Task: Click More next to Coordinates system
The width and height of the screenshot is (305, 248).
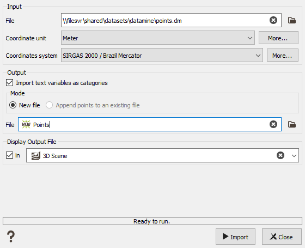Action: pos(283,55)
